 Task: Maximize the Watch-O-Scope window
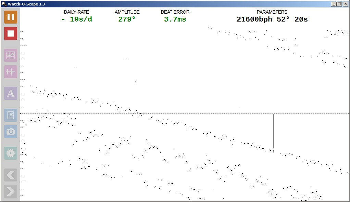tap(339, 4)
